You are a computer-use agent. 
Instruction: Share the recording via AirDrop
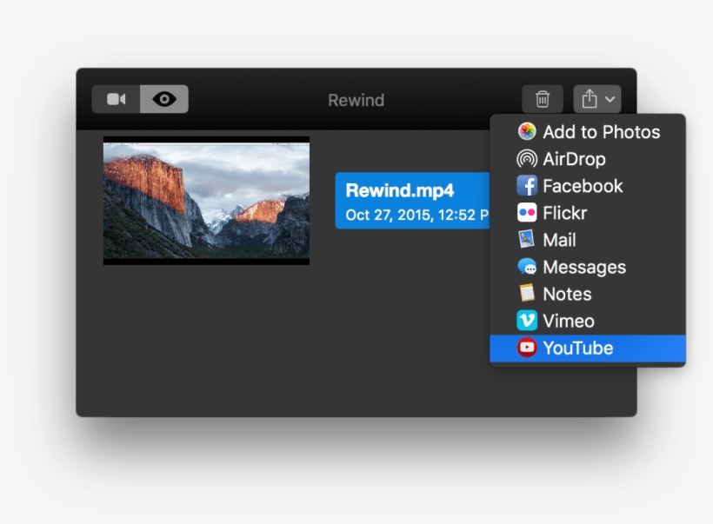[588, 159]
